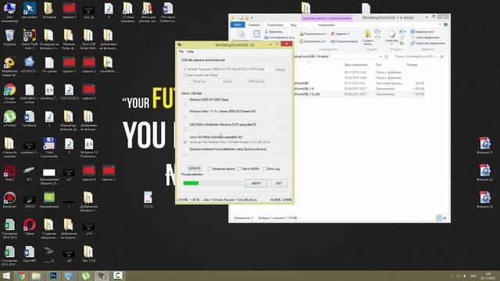
Task: Open the Camtasia icon in the taskbar
Action: coord(118,276)
